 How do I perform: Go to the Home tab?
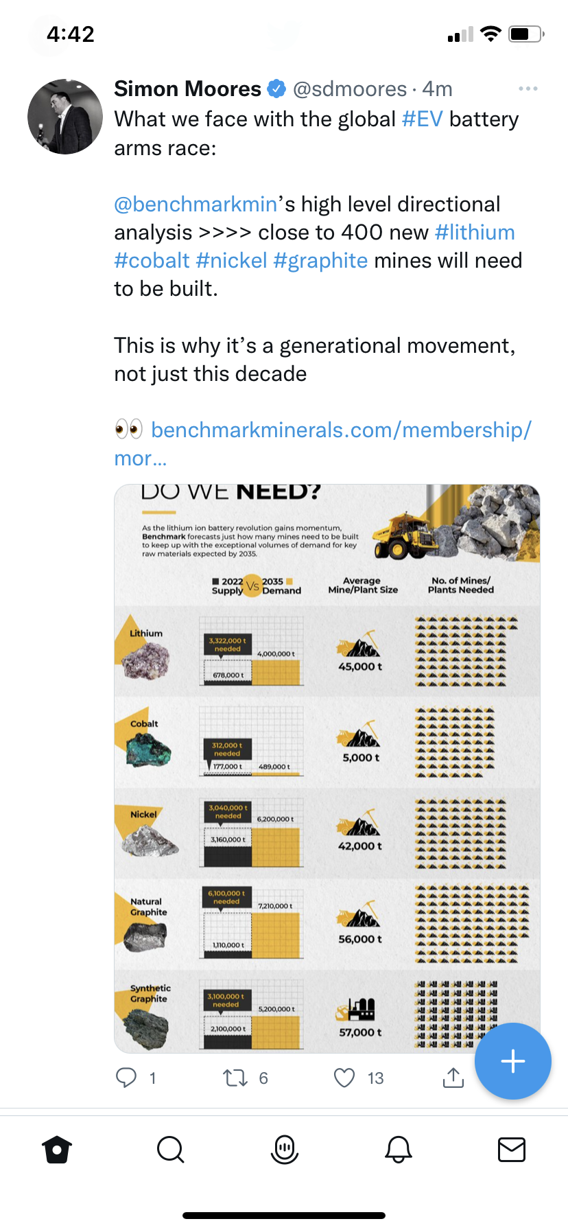pos(57,1149)
